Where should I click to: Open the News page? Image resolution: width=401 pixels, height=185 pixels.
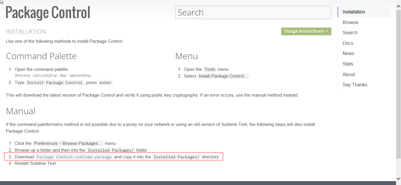click(x=348, y=53)
